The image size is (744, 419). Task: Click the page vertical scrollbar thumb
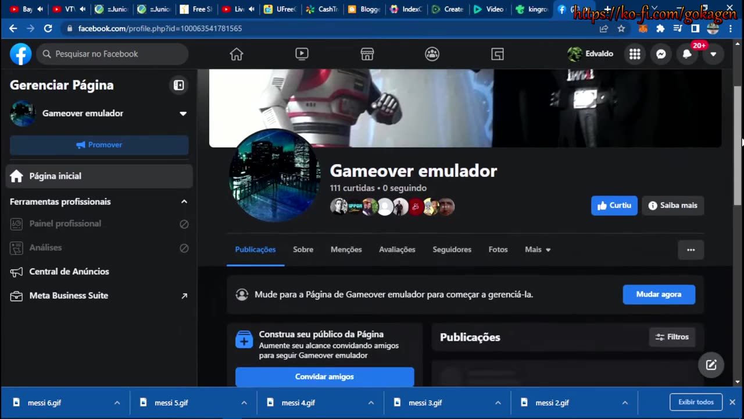pyautogui.click(x=738, y=145)
